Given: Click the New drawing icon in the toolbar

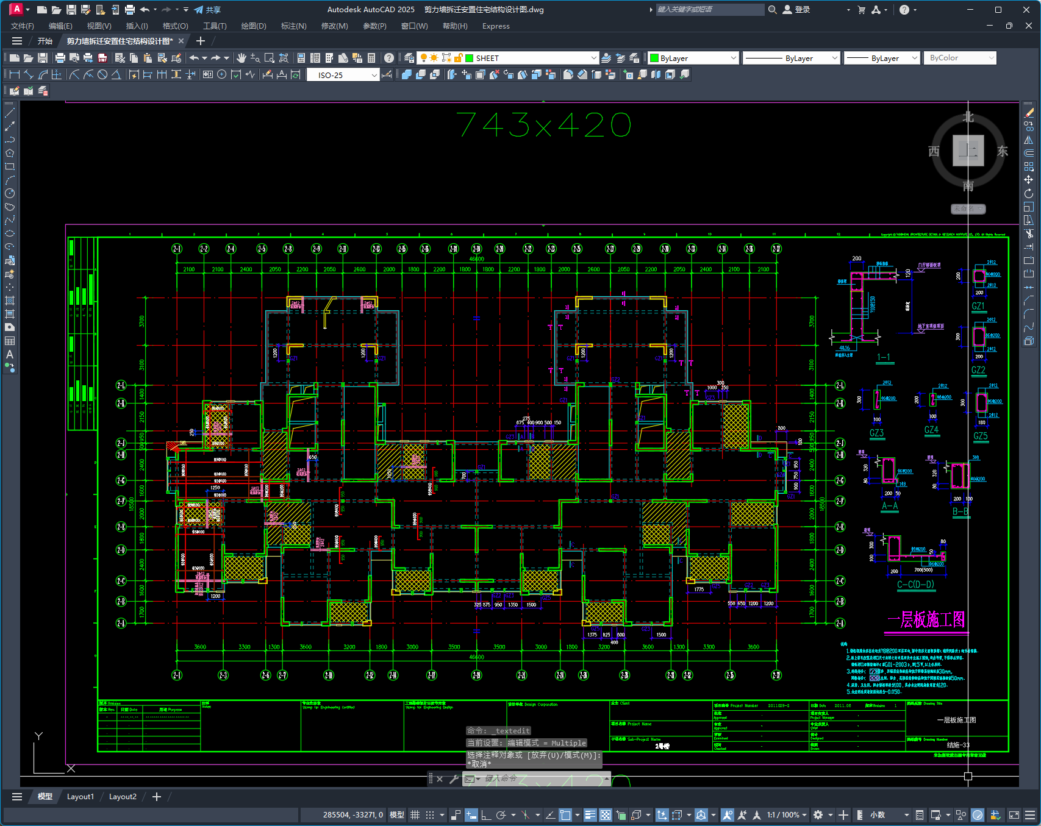Looking at the screenshot, I should click(x=14, y=58).
